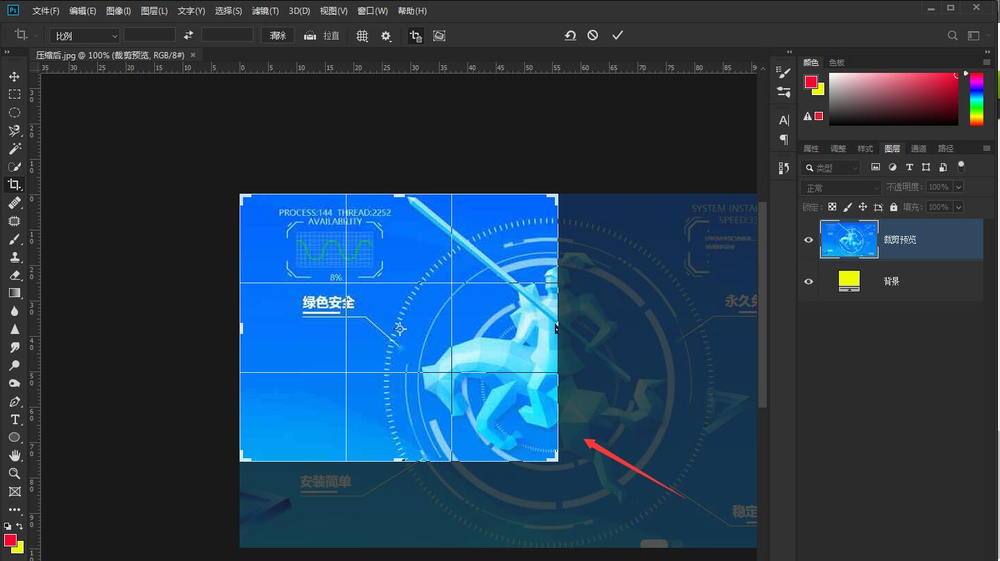Open the color panel flyout menu
The height and width of the screenshot is (561, 1000).
pos(986,62)
